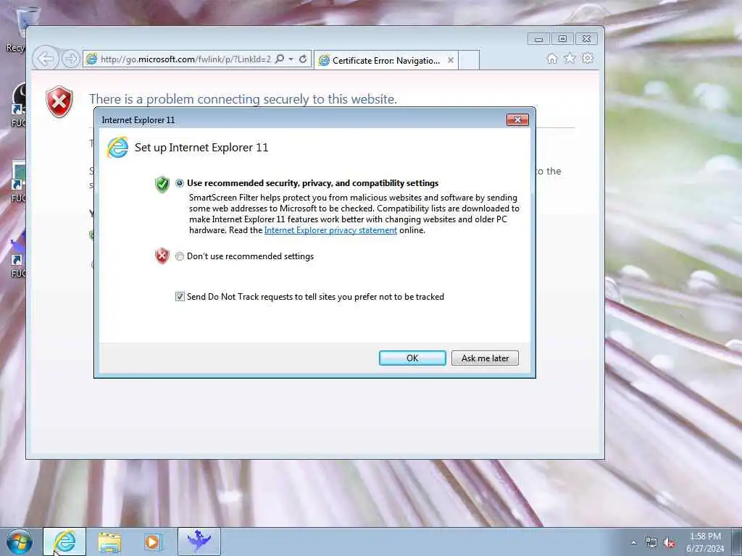Open the Internet Explorer privacy statement link

point(330,230)
